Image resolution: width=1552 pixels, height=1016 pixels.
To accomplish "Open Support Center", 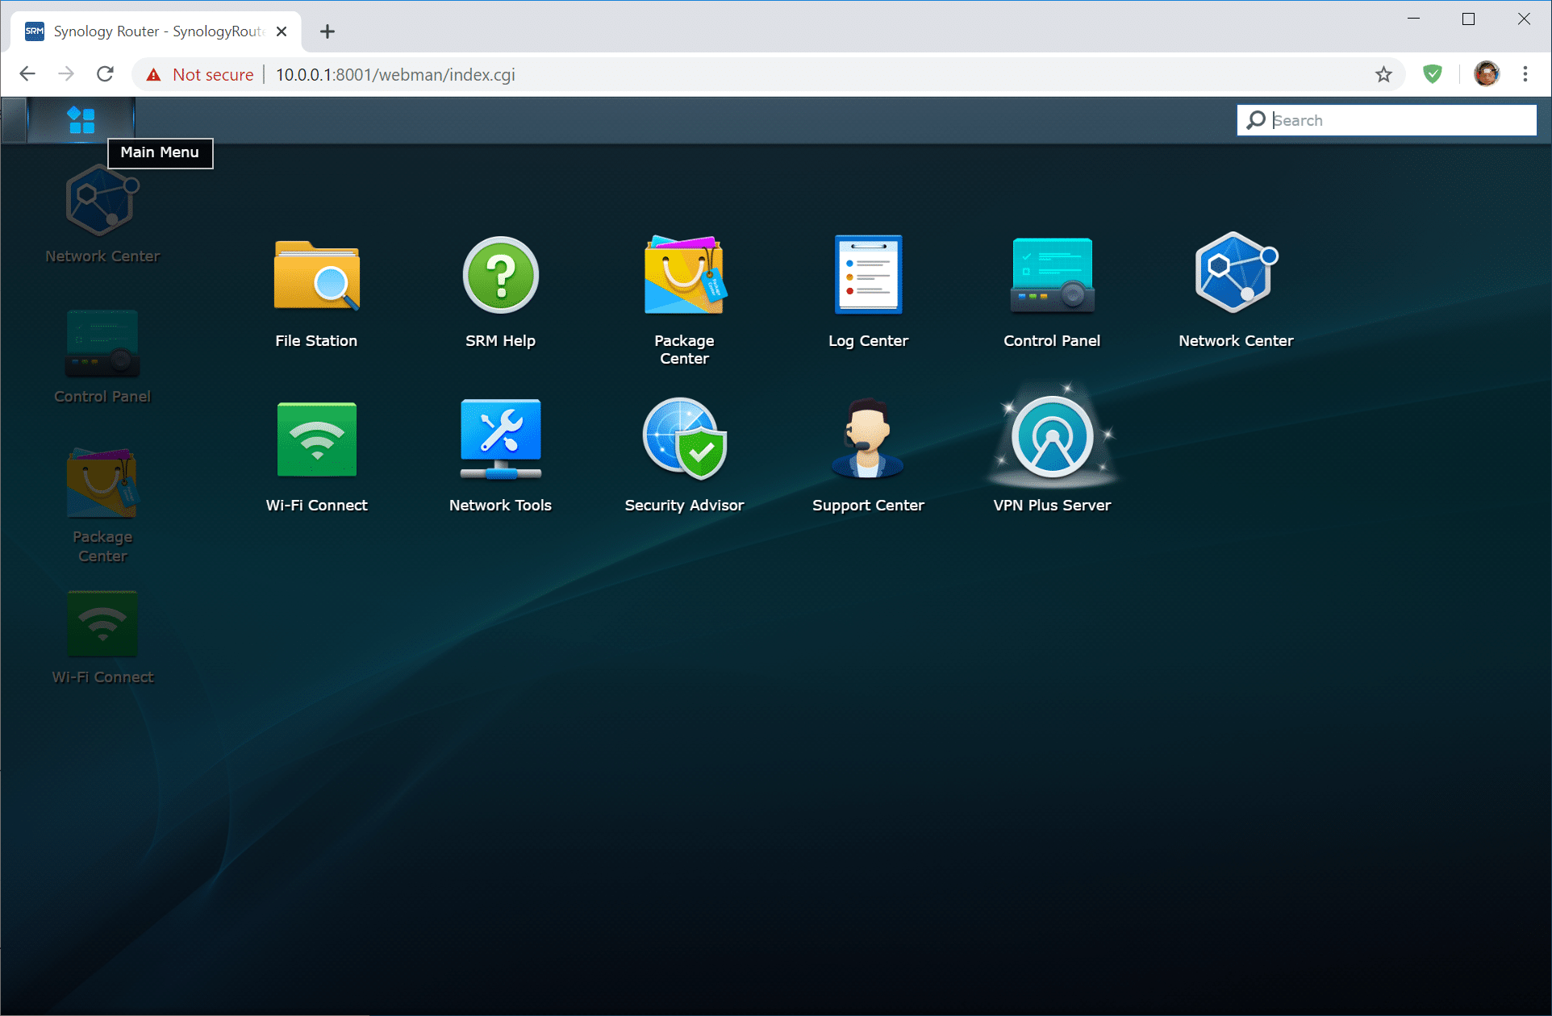I will [868, 456].
